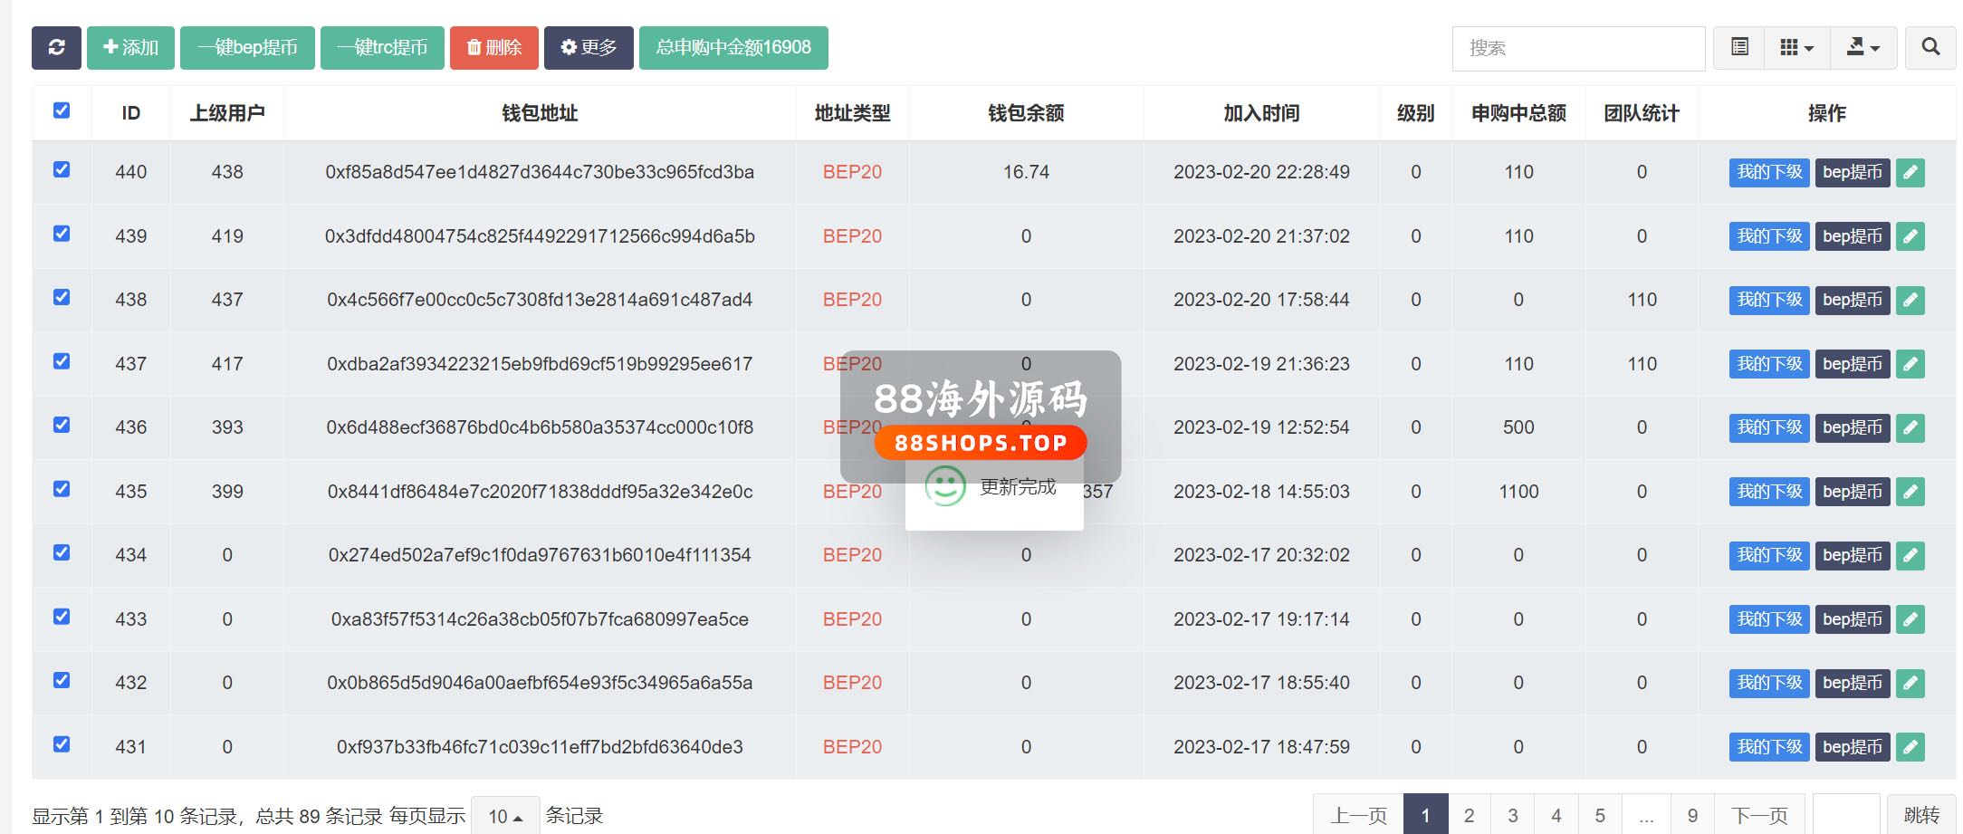Screen dimensions: 1963x834
Task: Click the refresh icon button
Action: tap(56, 48)
